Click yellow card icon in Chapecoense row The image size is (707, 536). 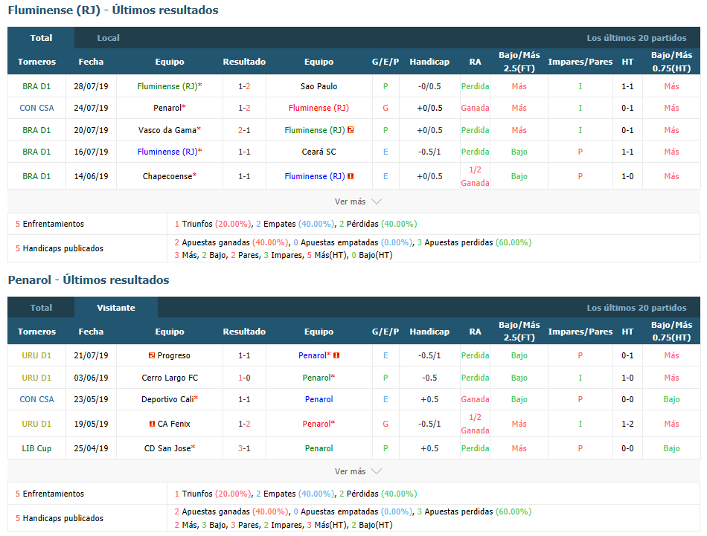351,176
